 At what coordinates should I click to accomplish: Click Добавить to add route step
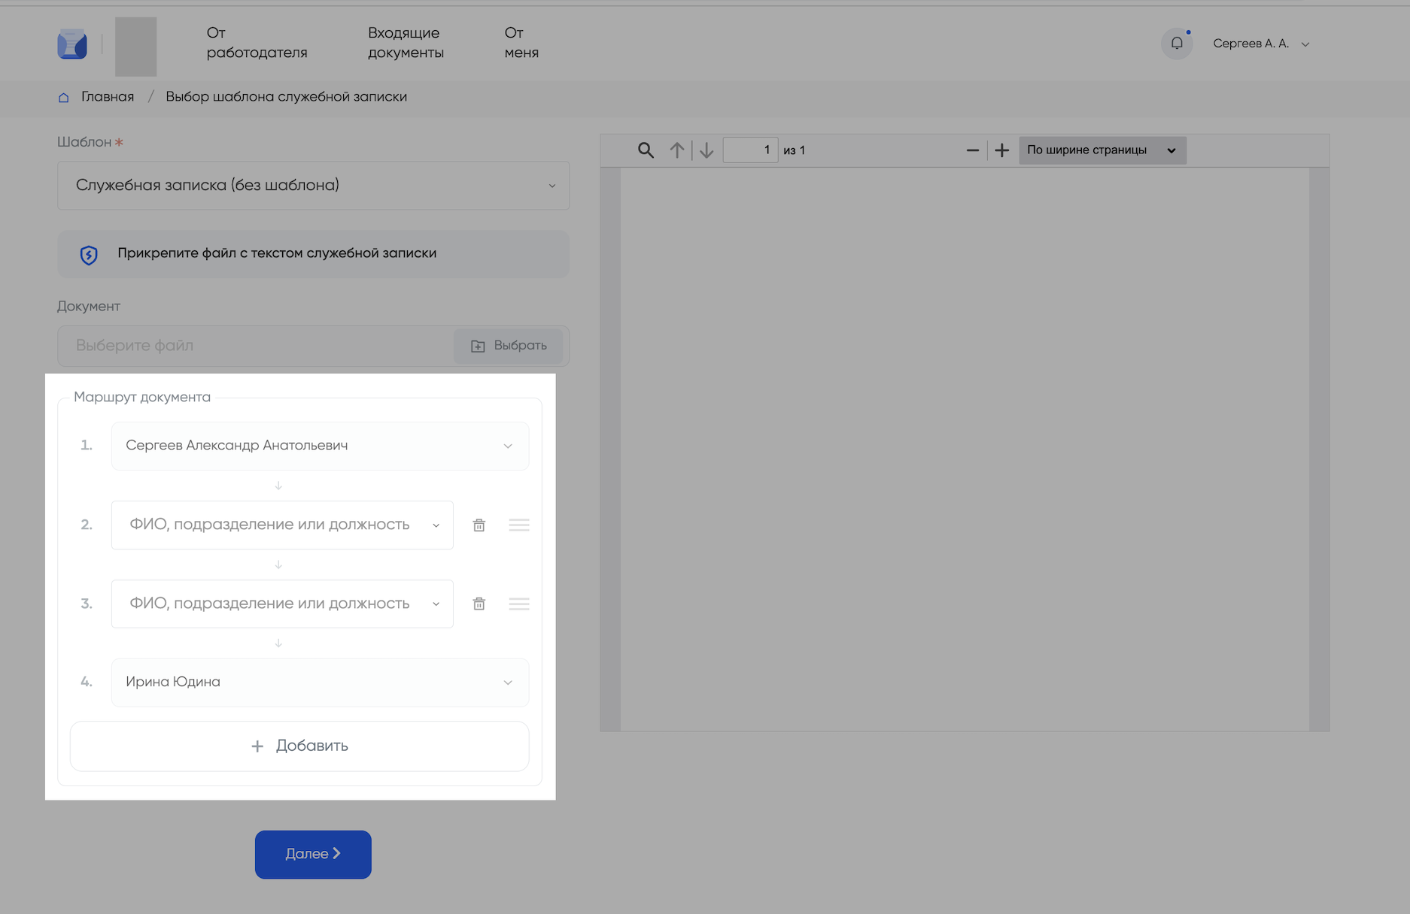coord(299,746)
